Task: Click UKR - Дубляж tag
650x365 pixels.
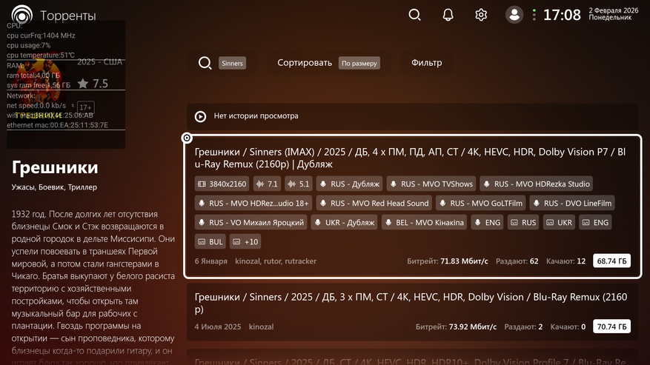Action: (x=344, y=223)
